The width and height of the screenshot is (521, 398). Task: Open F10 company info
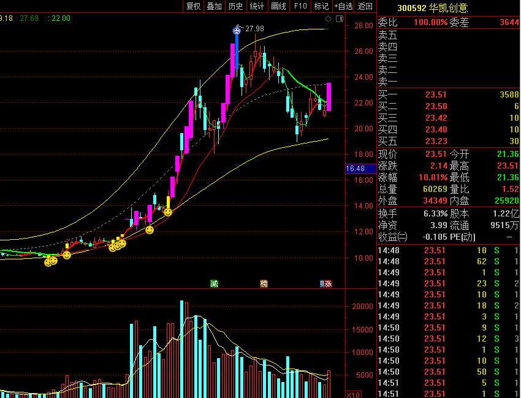[300, 6]
